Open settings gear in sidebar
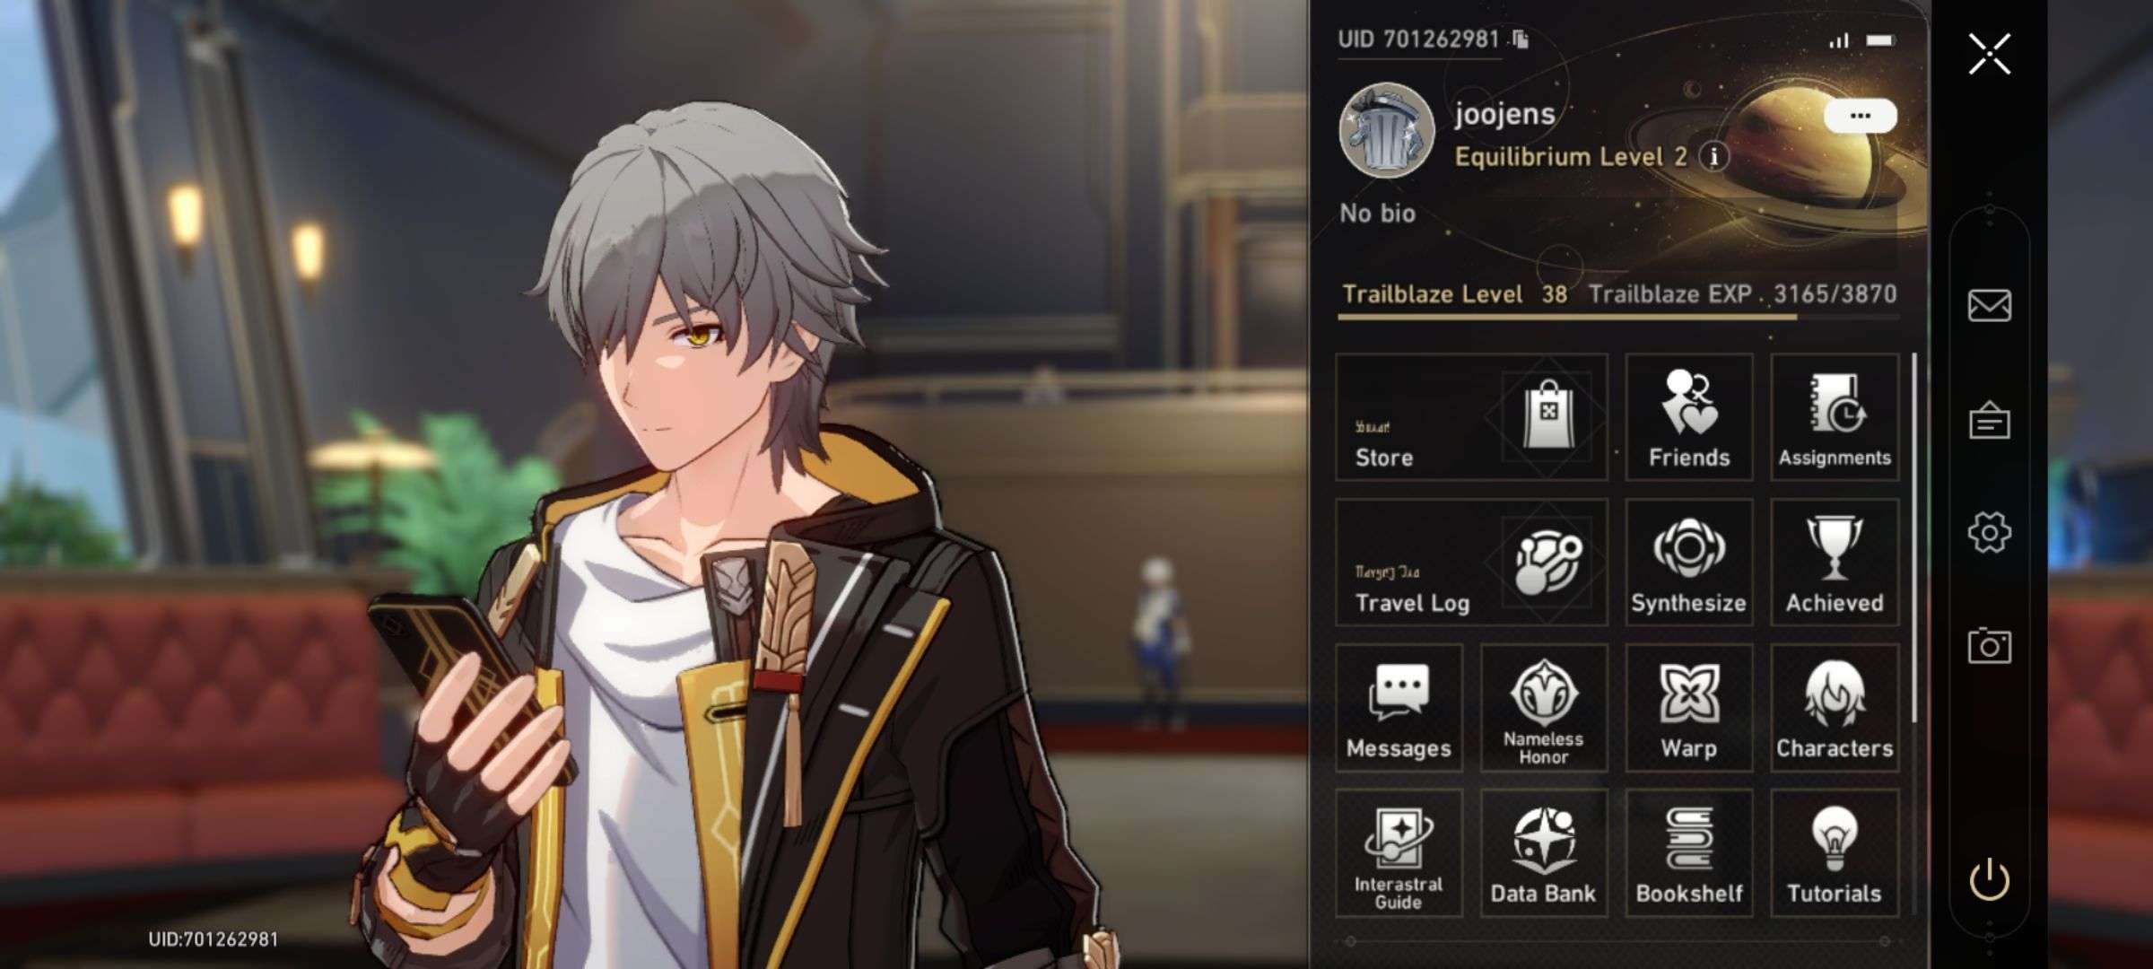 [1989, 533]
